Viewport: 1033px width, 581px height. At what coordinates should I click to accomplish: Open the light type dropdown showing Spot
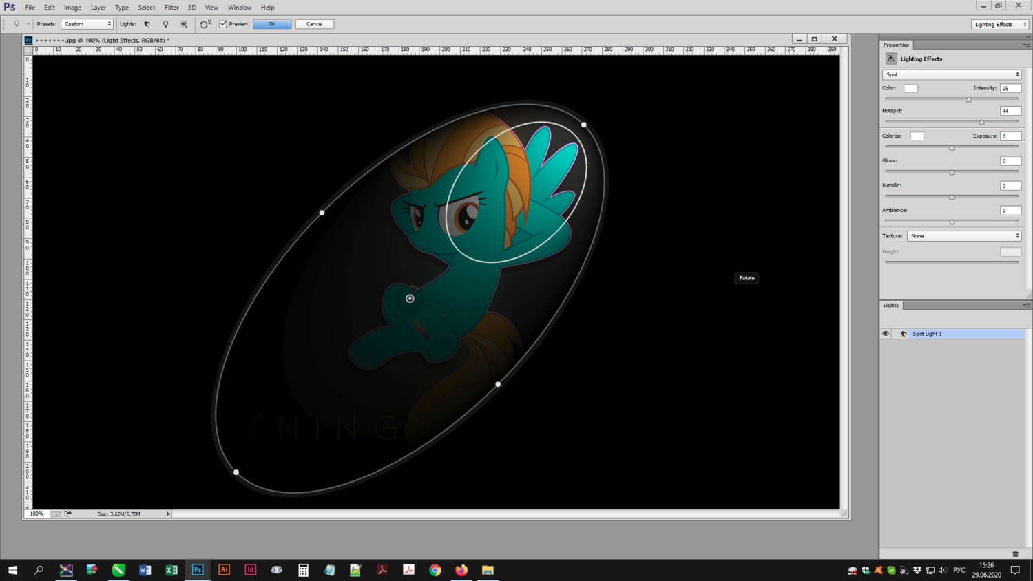(x=952, y=74)
